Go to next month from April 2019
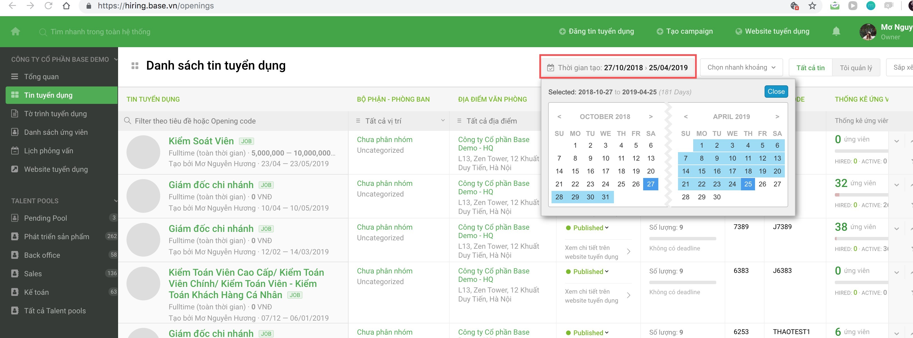The image size is (913, 338). click(x=777, y=117)
